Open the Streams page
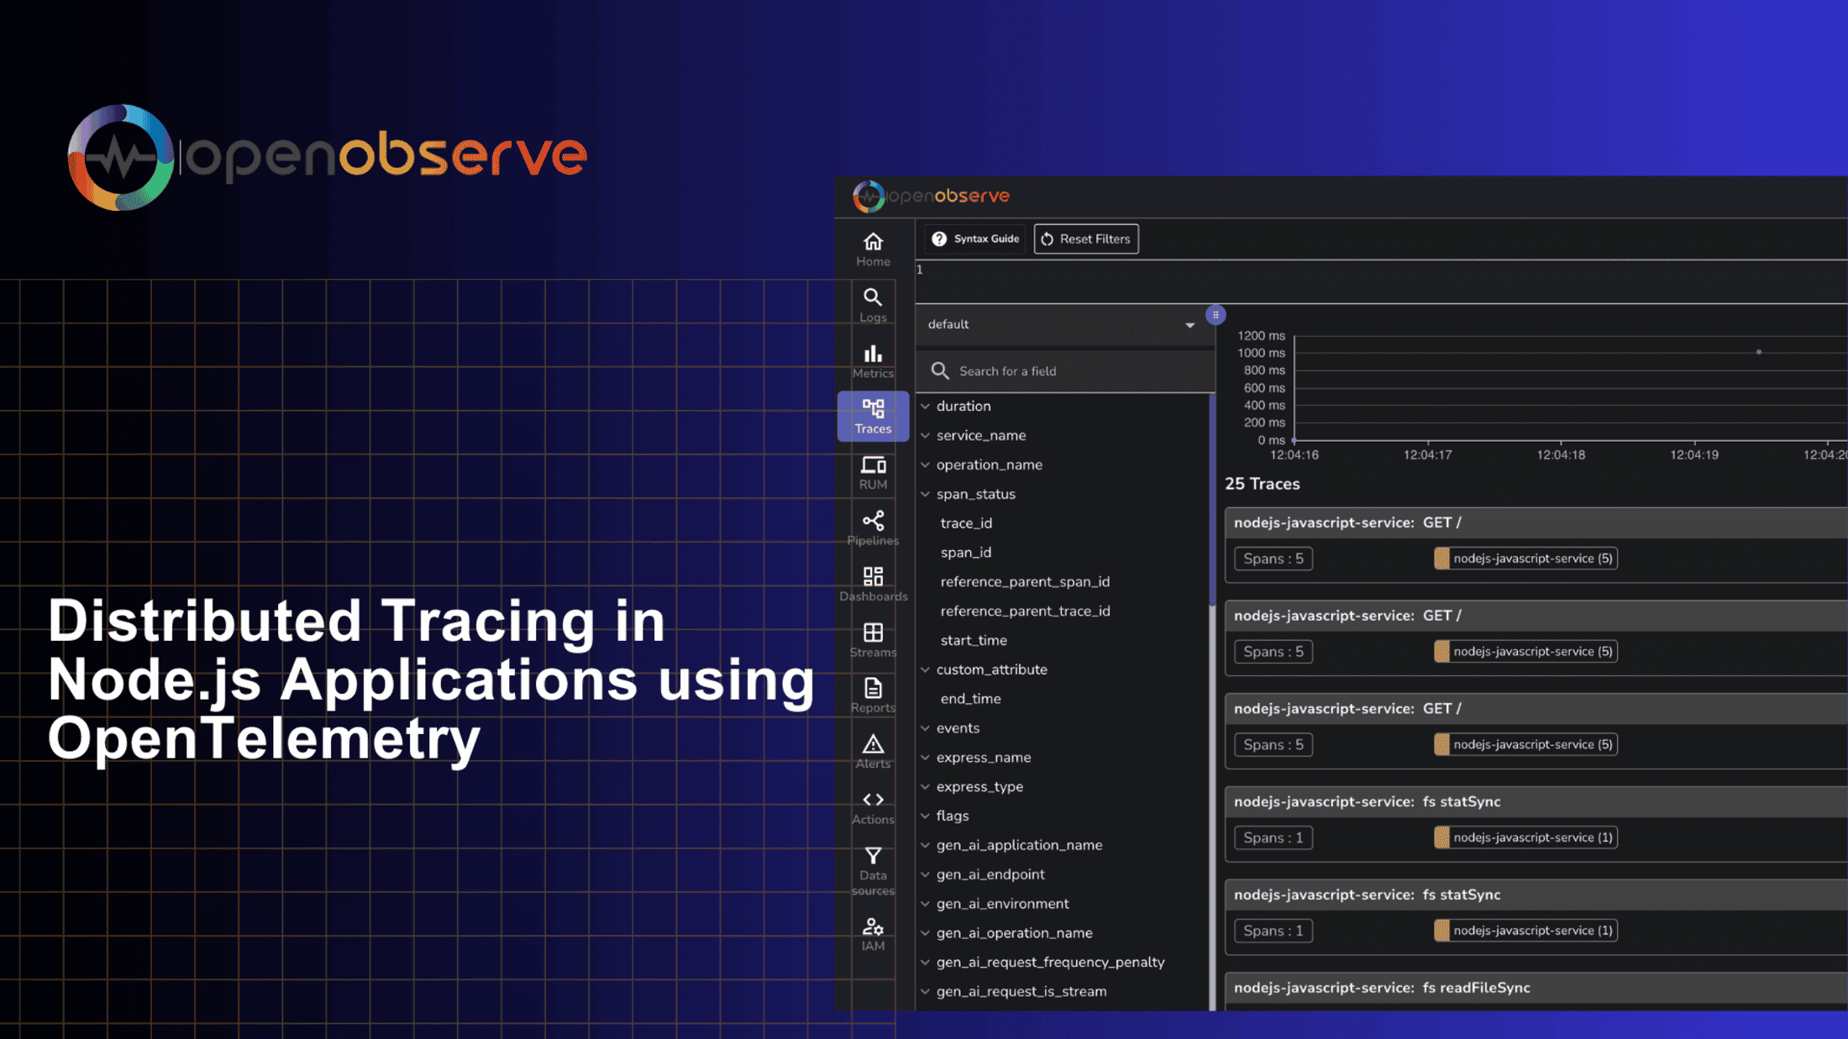This screenshot has width=1848, height=1039. pos(873,640)
